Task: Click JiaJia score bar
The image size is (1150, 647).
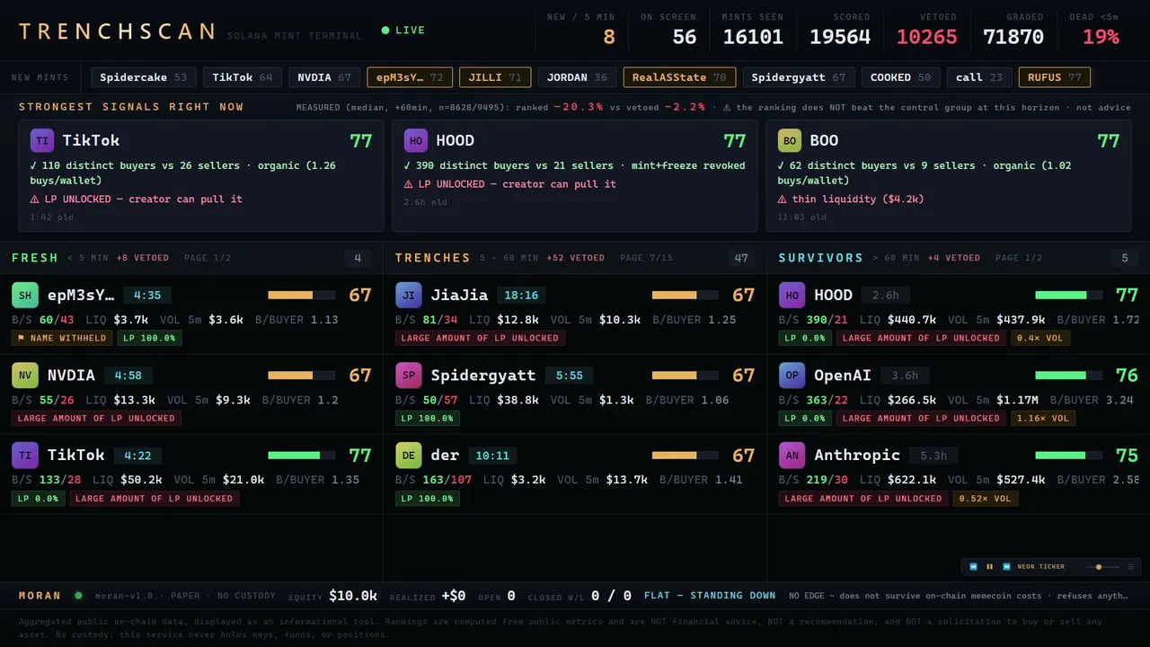Action: coord(686,295)
